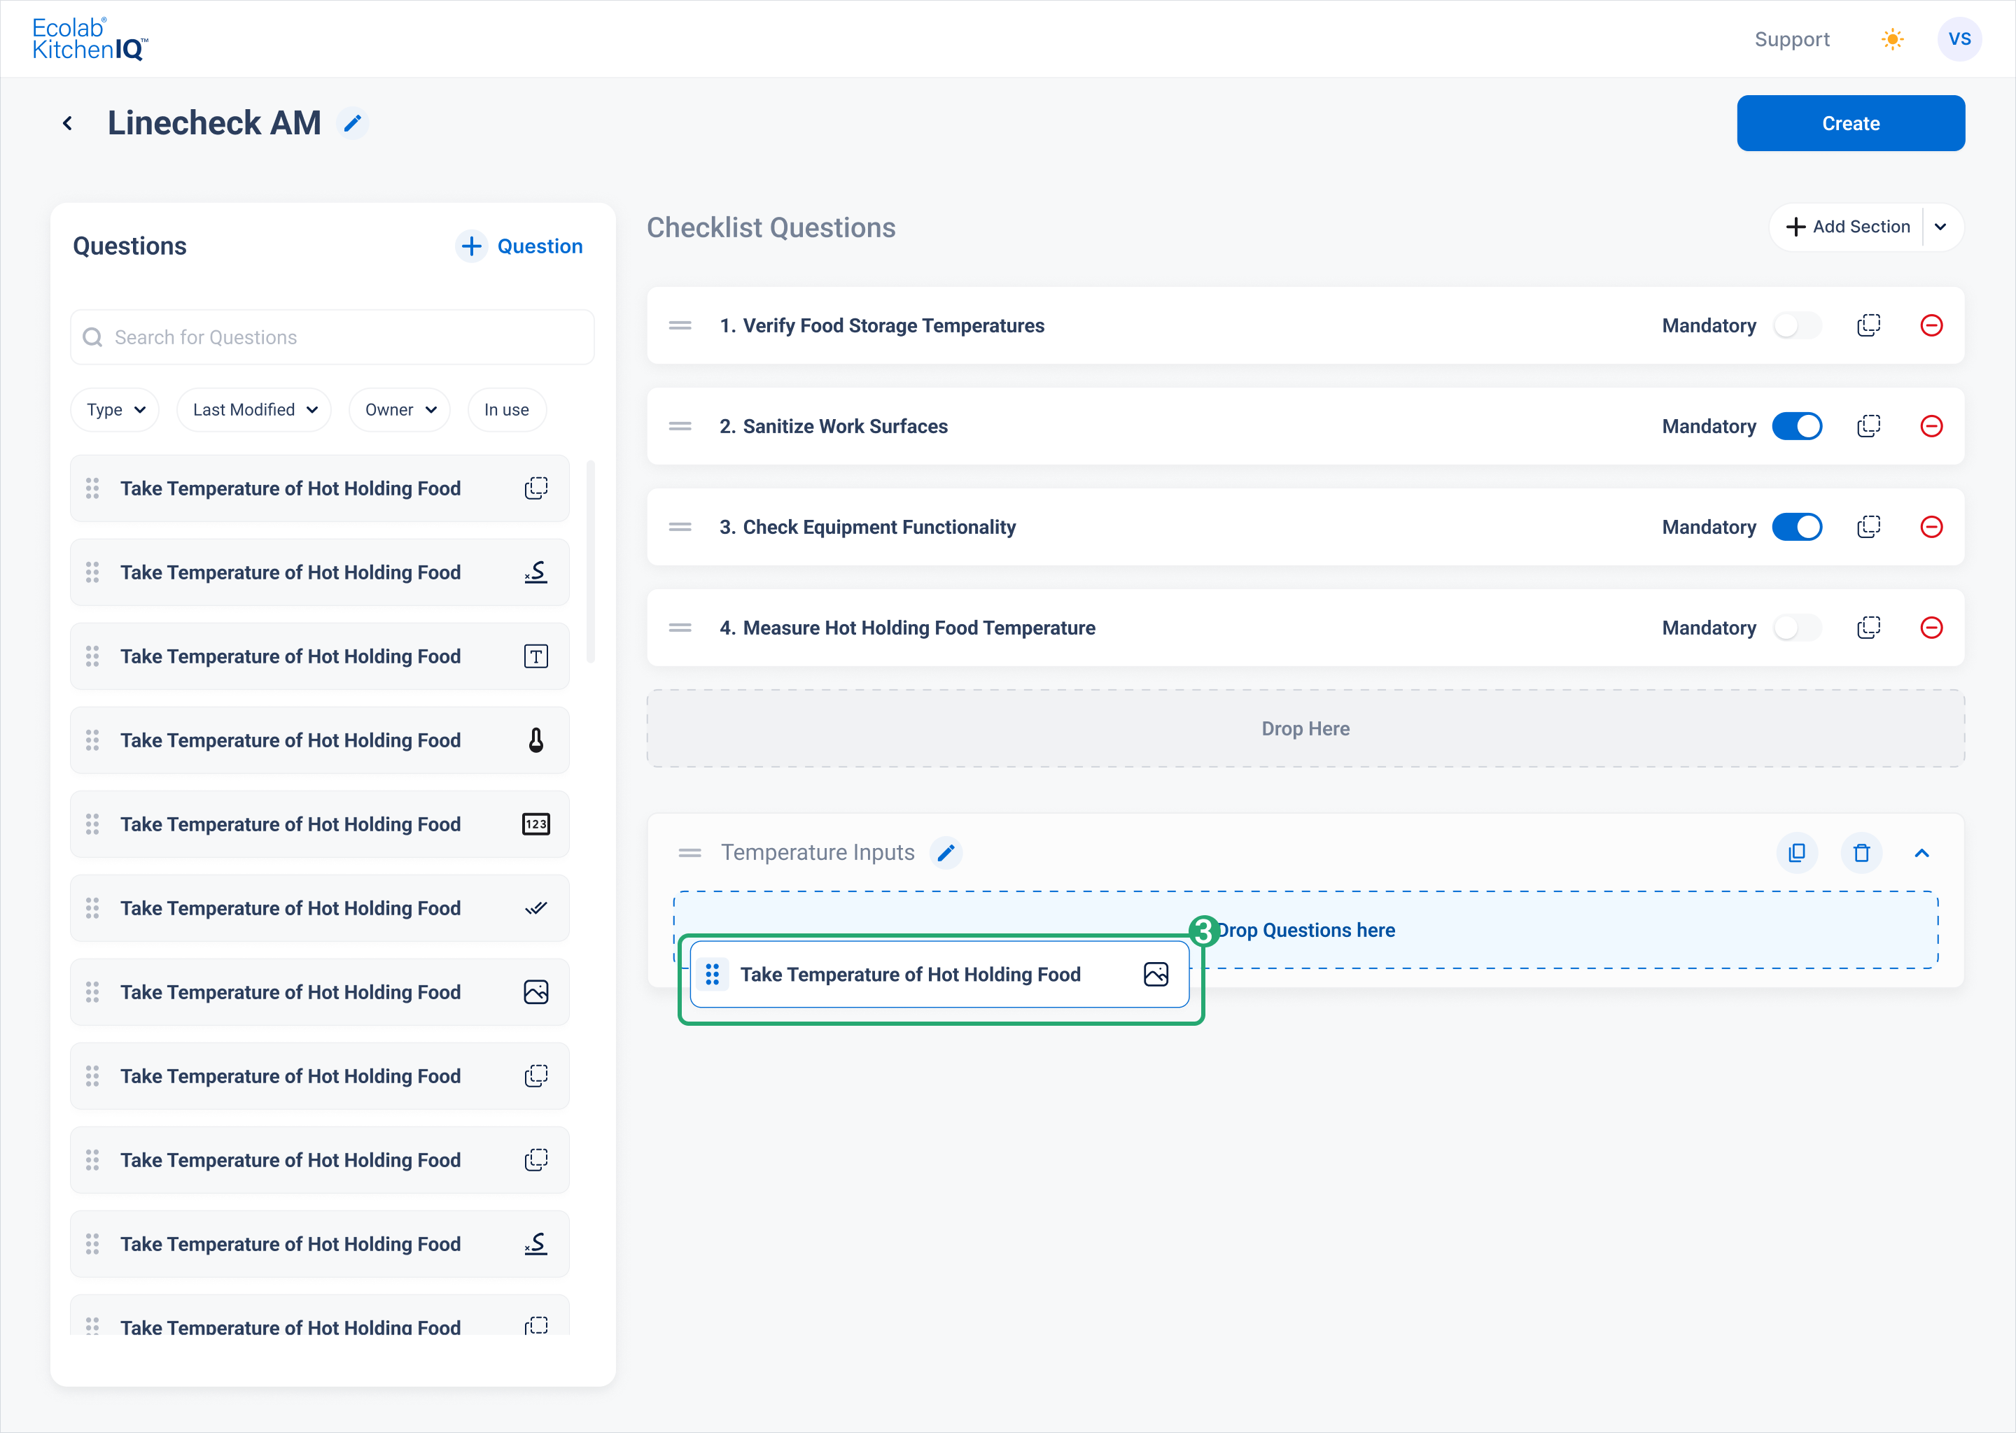The height and width of the screenshot is (1433, 2016).
Task: Rename the Temperature Inputs section with its pencil icon
Action: pos(946,852)
